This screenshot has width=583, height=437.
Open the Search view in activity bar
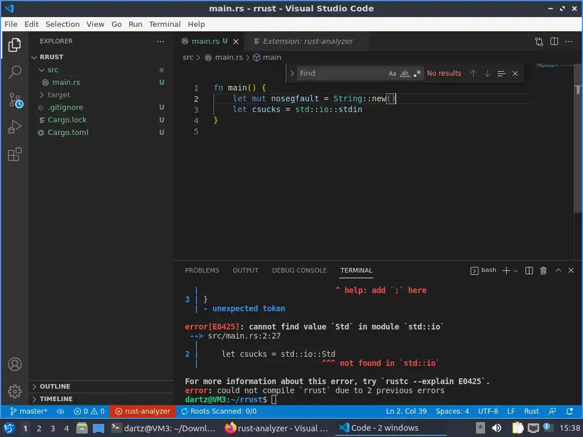pos(14,72)
